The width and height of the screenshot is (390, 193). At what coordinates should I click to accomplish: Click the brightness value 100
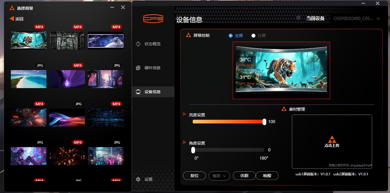click(272, 122)
